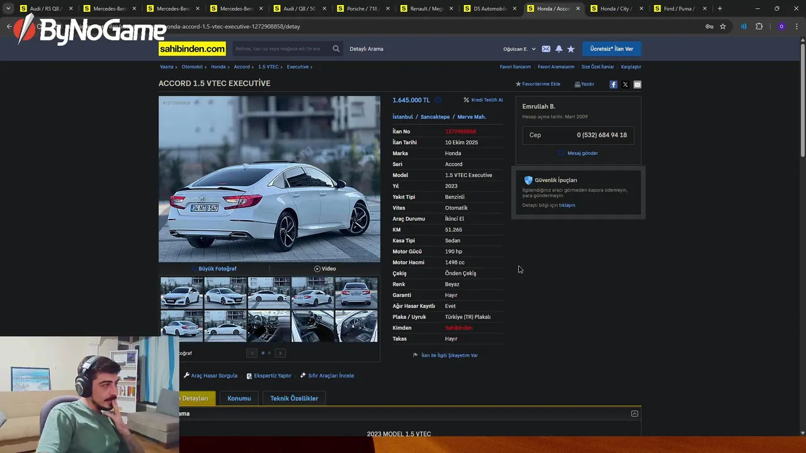Open Konumu tab
Viewport: 806px width, 453px height.
239,398
